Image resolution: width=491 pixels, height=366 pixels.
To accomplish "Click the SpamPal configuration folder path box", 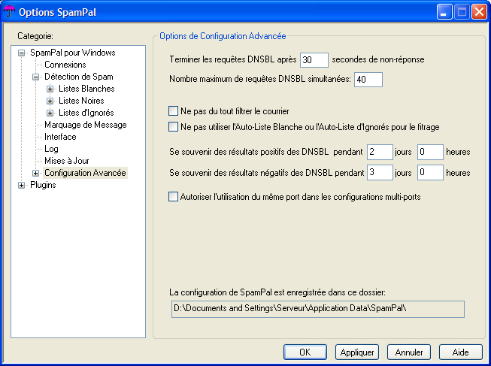I will click(x=318, y=309).
